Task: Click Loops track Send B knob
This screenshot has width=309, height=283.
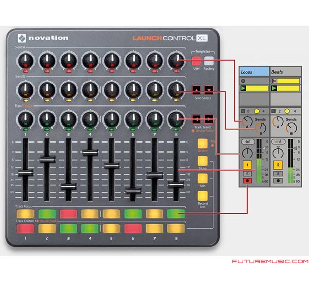Action: (x=261, y=128)
